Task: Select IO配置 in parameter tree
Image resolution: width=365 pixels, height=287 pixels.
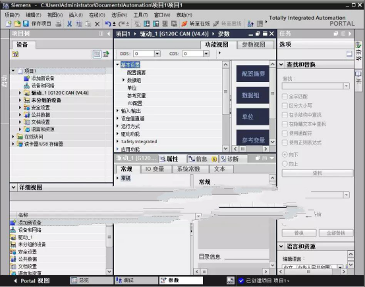Action: click(134, 103)
